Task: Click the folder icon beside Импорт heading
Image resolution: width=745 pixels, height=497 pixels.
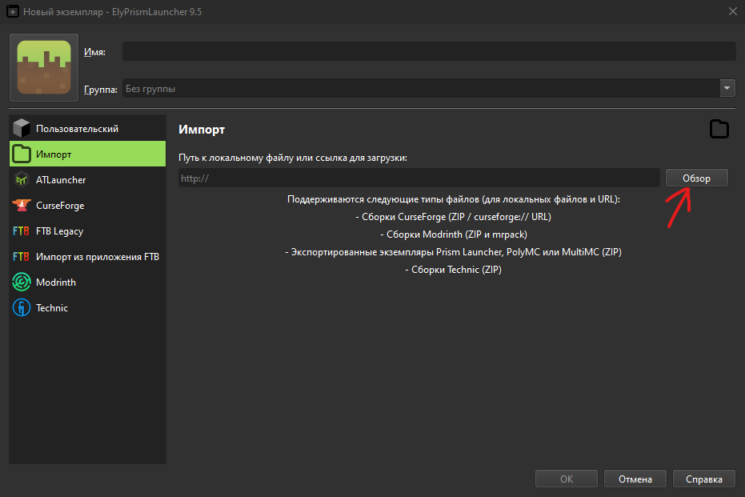Action: point(719,129)
